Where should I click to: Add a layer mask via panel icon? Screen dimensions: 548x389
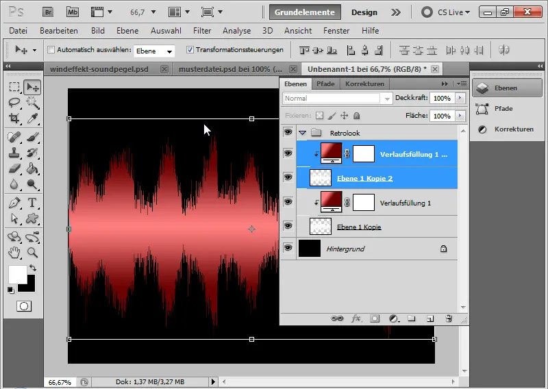tap(375, 318)
